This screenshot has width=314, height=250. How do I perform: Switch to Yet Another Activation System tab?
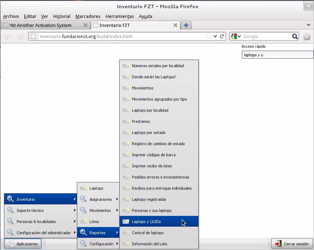click(40, 25)
